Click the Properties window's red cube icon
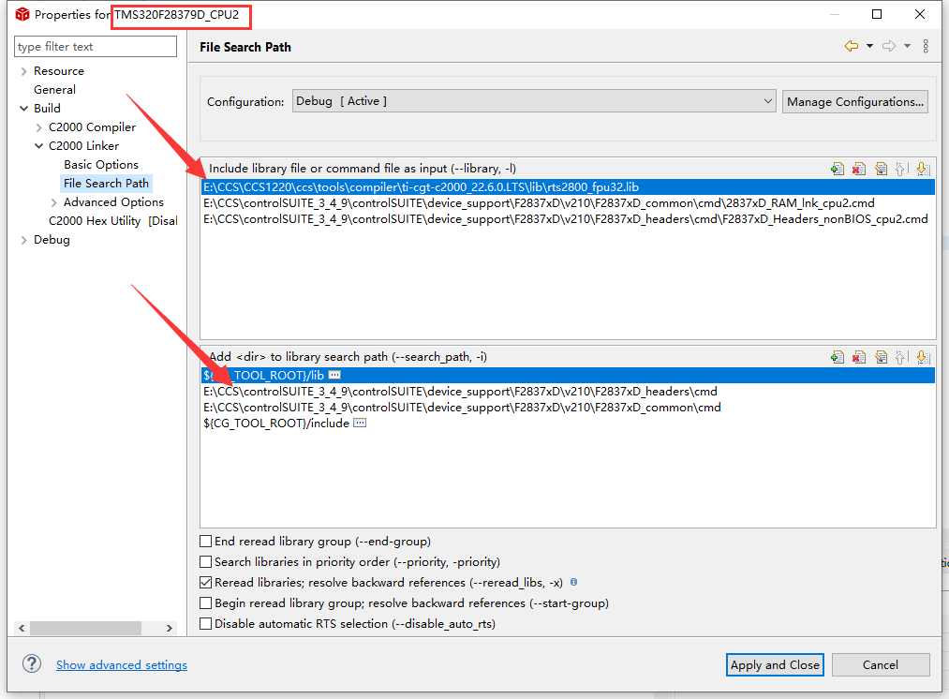The width and height of the screenshot is (949, 699). tap(22, 14)
